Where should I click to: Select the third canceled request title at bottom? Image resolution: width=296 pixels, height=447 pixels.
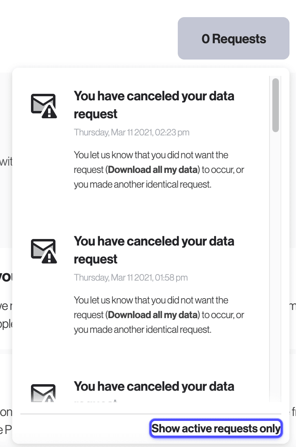click(154, 386)
